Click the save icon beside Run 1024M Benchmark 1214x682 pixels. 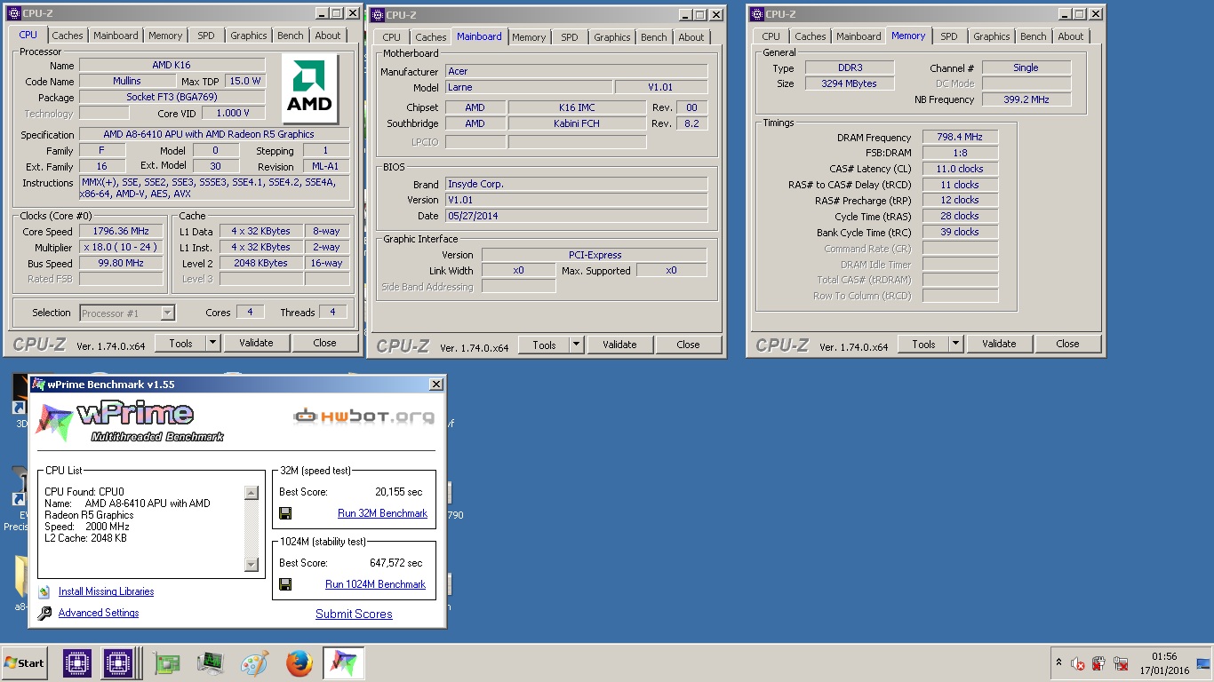click(285, 584)
